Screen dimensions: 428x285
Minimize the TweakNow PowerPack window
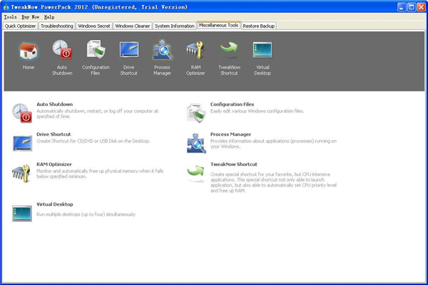pyautogui.click(x=402, y=7)
